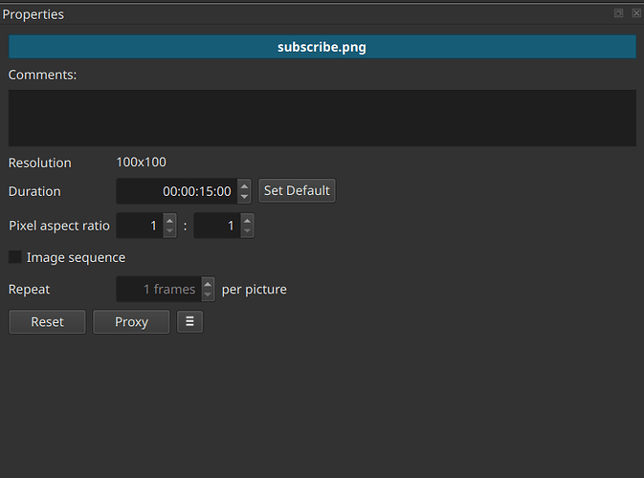The width and height of the screenshot is (644, 478).
Task: Open the Proxy options button
Action: click(x=131, y=322)
